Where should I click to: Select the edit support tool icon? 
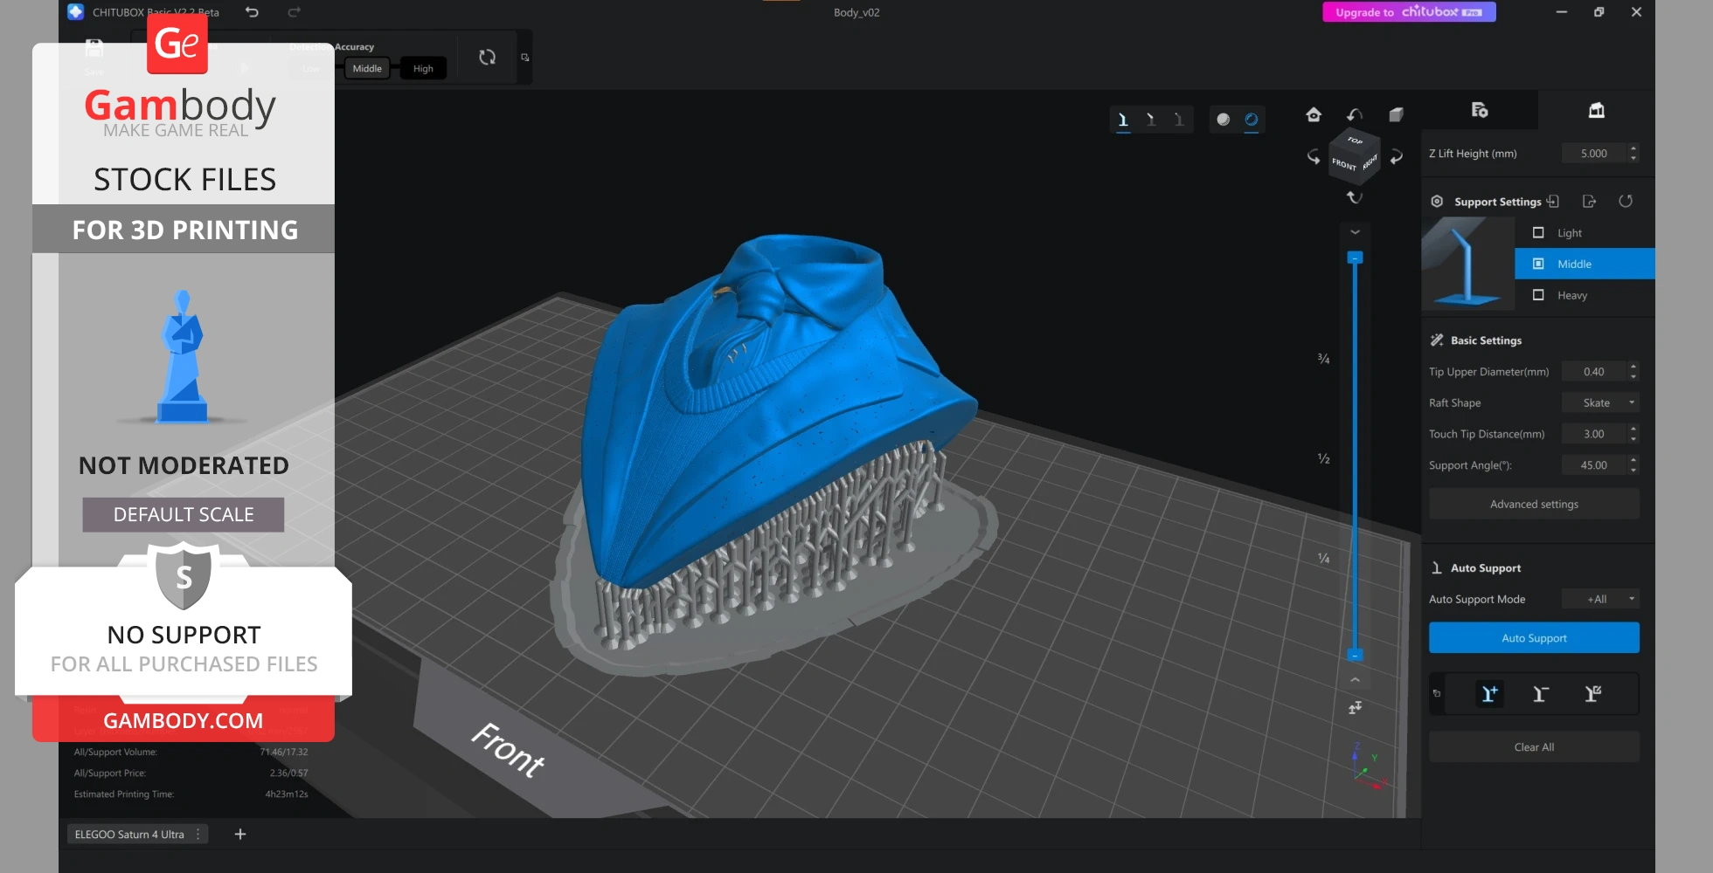[1592, 694]
